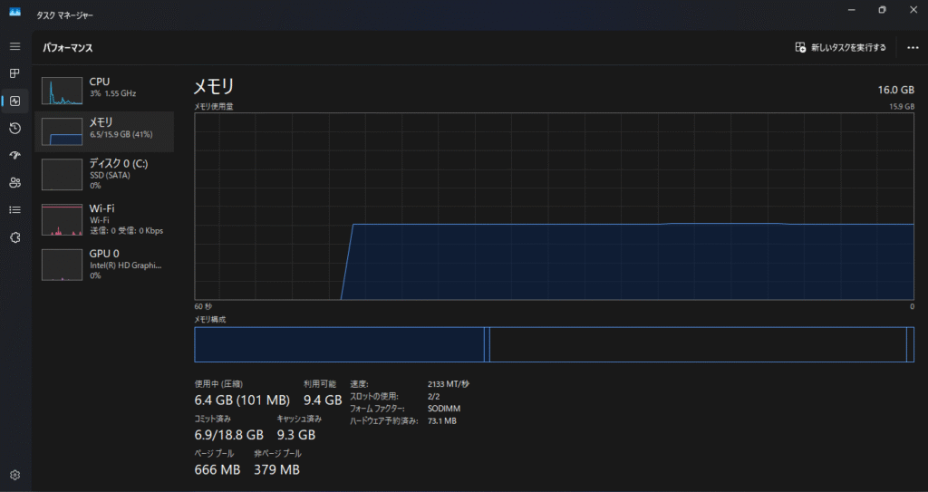Click the 73.1 MB hardware reserved value

pos(442,421)
